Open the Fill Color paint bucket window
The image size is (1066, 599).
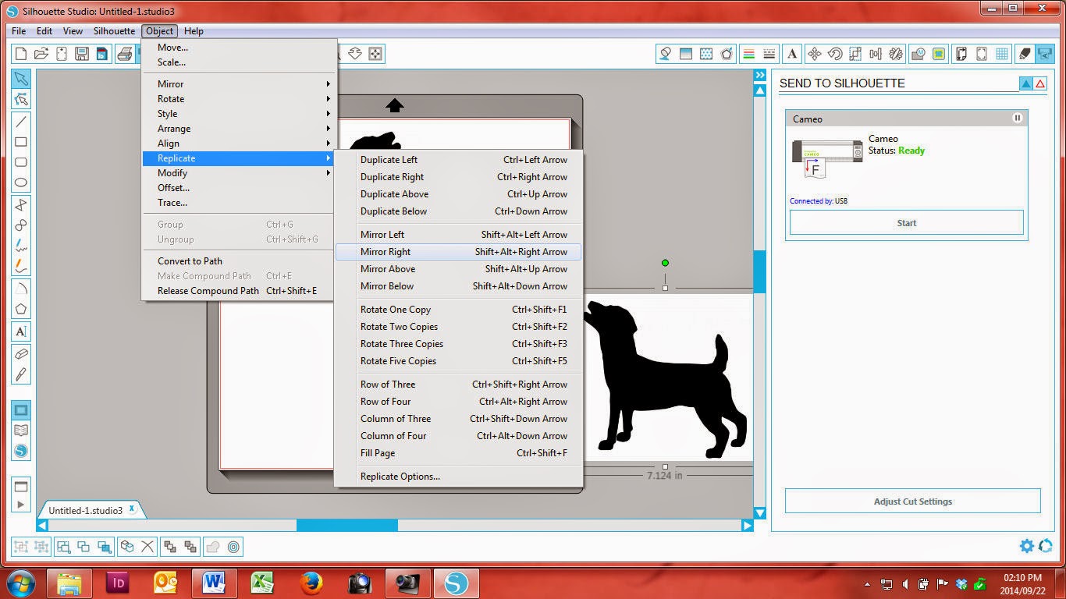tap(666, 54)
